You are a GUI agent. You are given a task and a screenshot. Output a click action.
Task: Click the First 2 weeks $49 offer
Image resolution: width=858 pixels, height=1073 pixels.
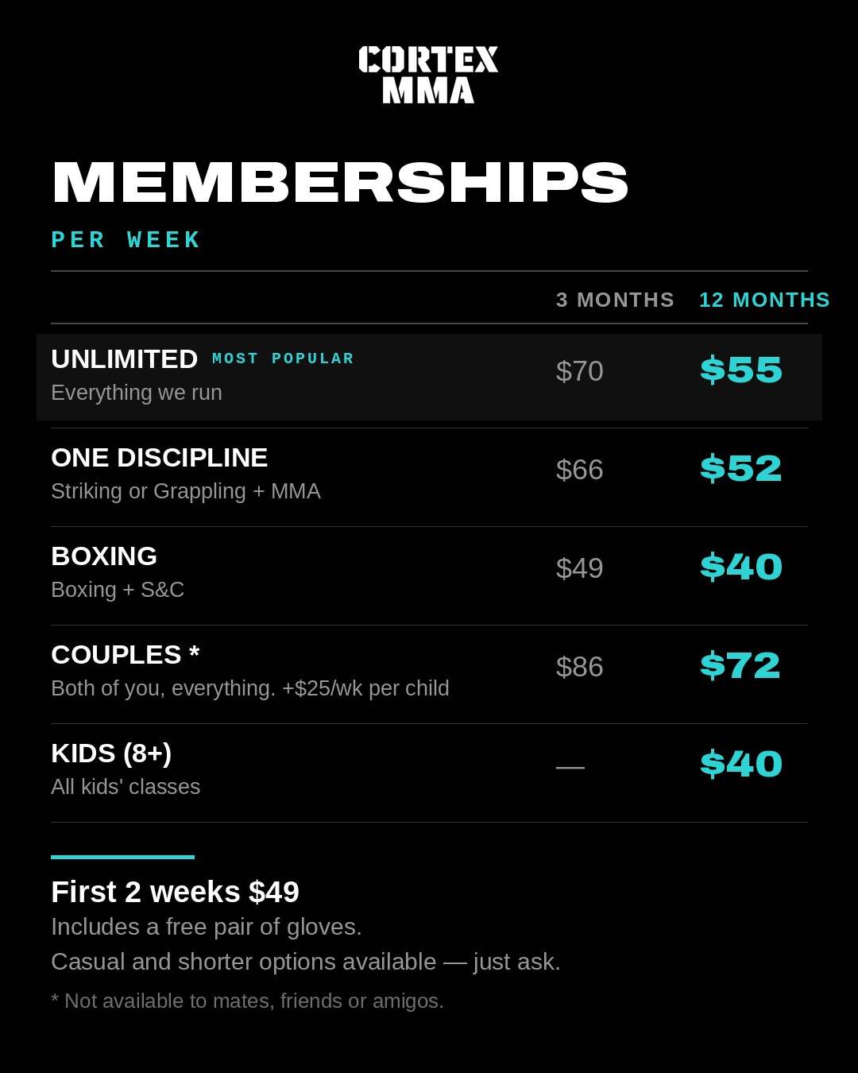click(176, 892)
